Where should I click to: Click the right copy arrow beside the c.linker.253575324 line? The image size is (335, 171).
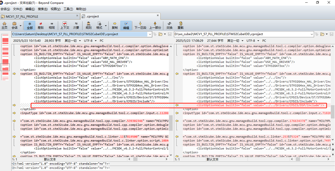coord(177,137)
